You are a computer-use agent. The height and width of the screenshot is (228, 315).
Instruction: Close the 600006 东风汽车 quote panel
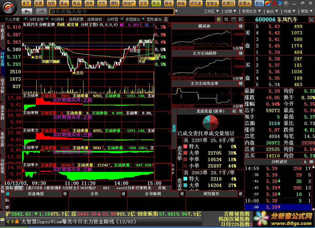click(311, 20)
